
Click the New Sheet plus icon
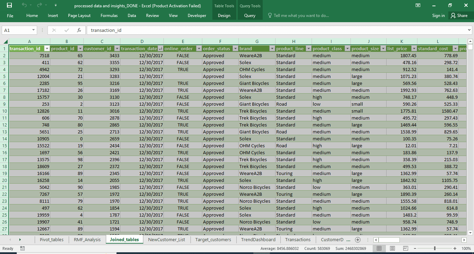coord(358,239)
